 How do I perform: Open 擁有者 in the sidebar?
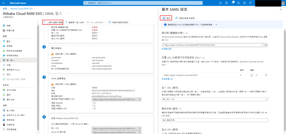click(x=9, y=46)
